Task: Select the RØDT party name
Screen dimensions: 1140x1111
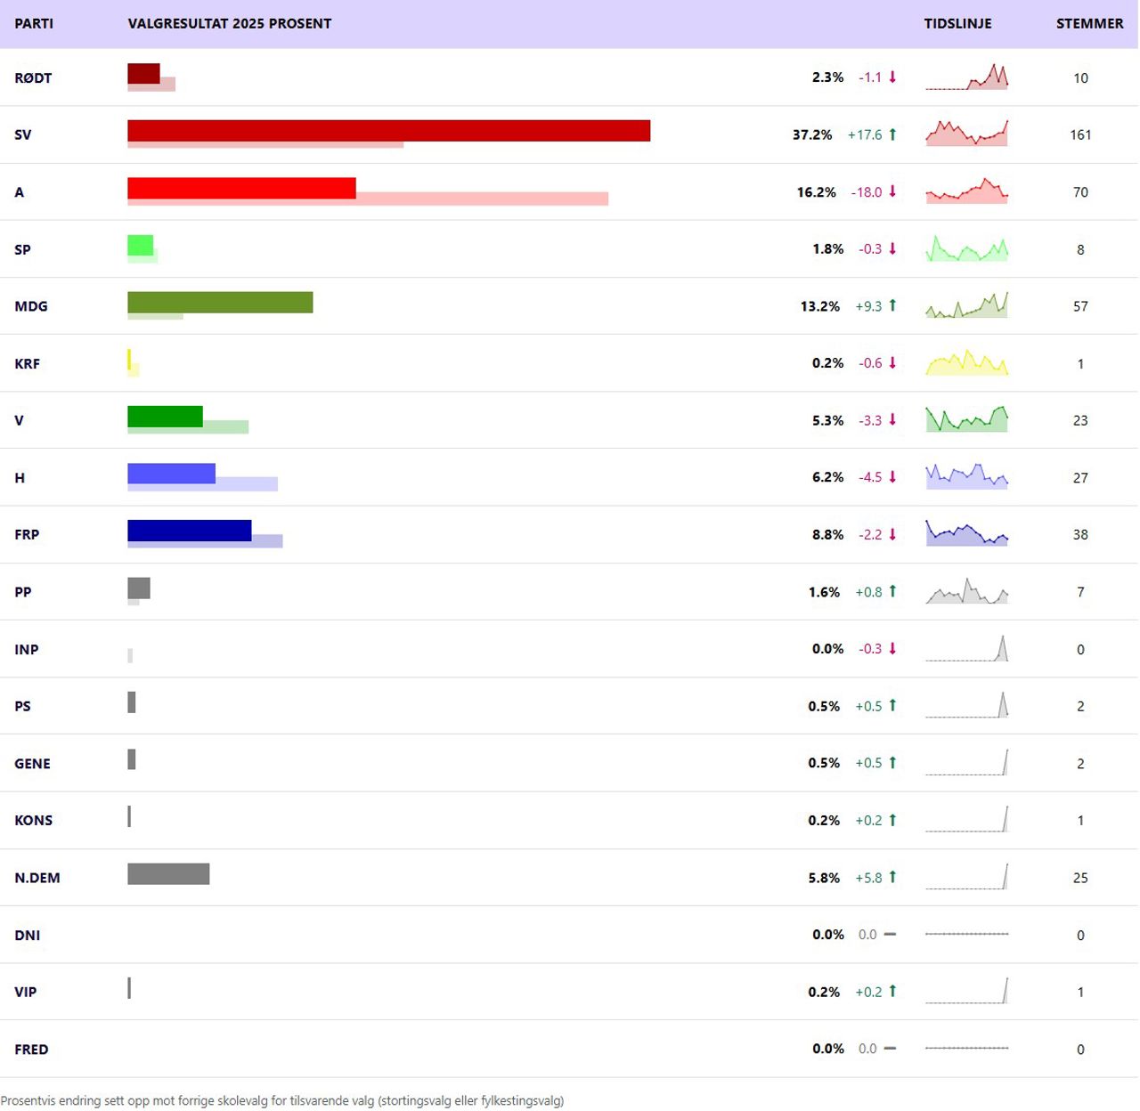Action: (x=33, y=77)
